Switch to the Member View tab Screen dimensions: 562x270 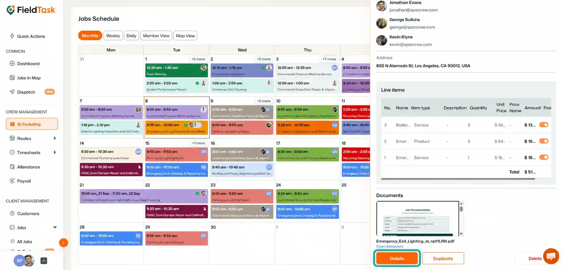(x=156, y=36)
